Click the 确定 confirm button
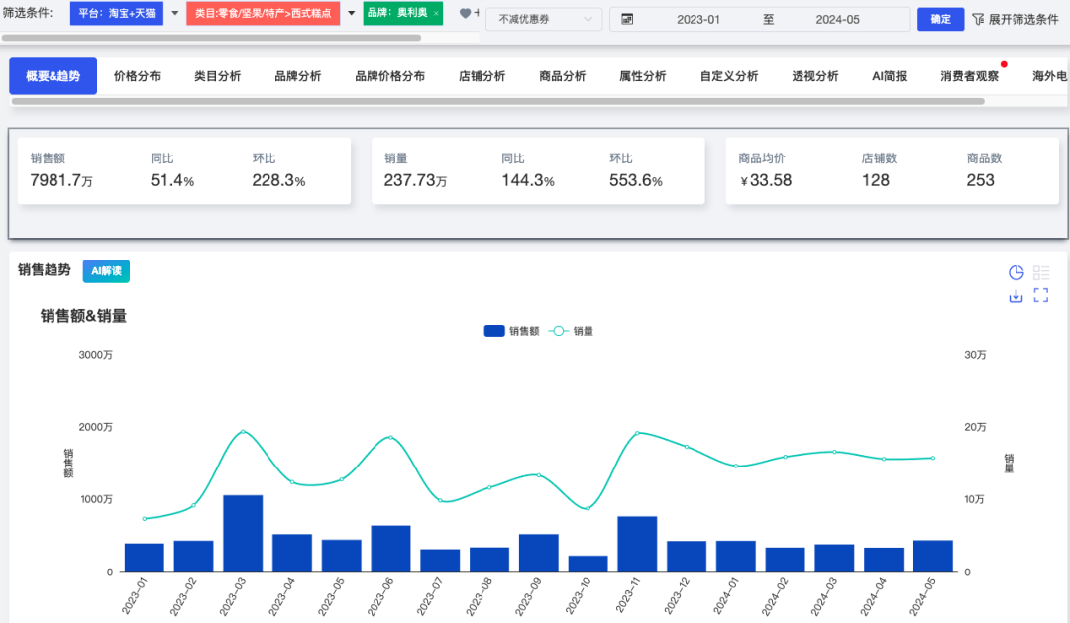 940,19
